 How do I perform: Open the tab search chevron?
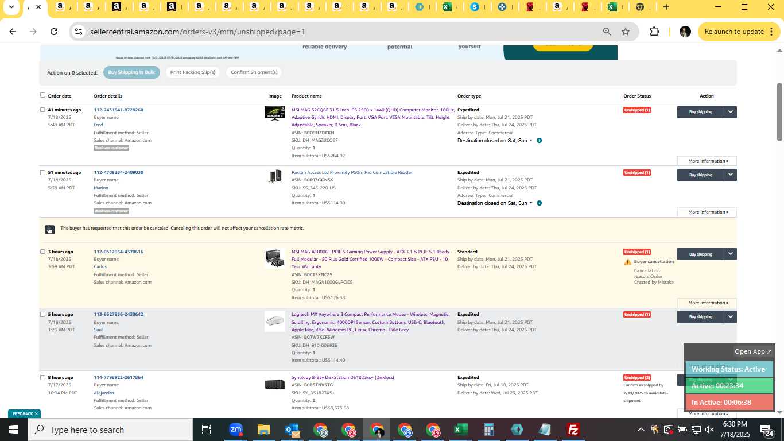pyautogui.click(x=11, y=7)
